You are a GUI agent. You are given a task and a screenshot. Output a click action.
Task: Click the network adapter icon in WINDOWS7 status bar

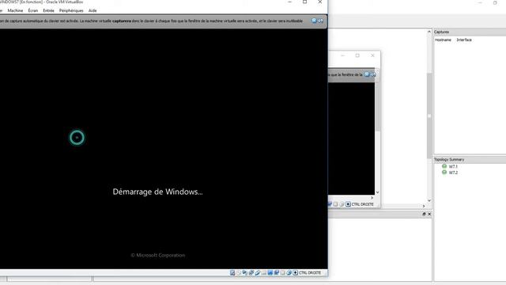tap(251, 272)
